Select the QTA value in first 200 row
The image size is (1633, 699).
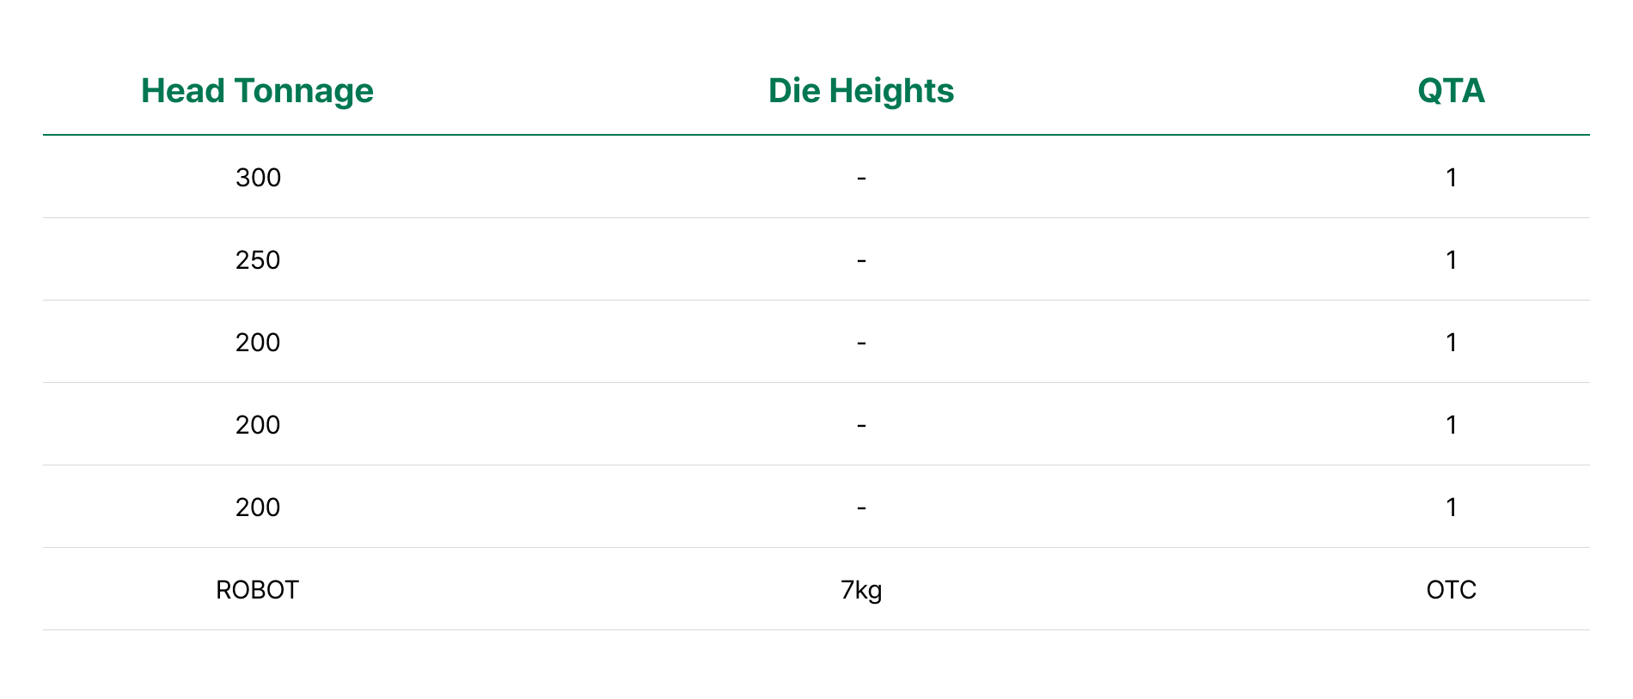click(1451, 343)
